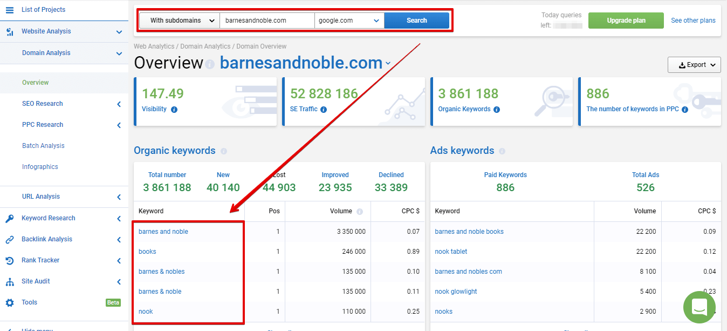Open Web Analytics breadcrumb link
The height and width of the screenshot is (331, 727).
coord(155,46)
